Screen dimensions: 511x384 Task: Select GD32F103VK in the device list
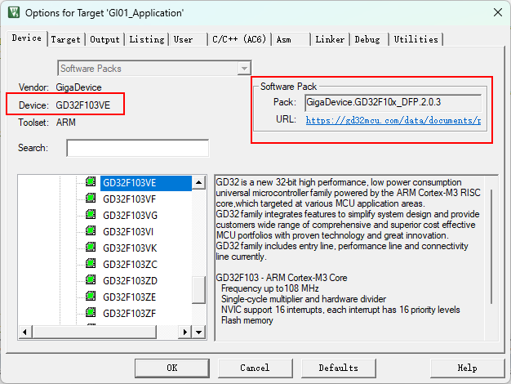coord(130,248)
